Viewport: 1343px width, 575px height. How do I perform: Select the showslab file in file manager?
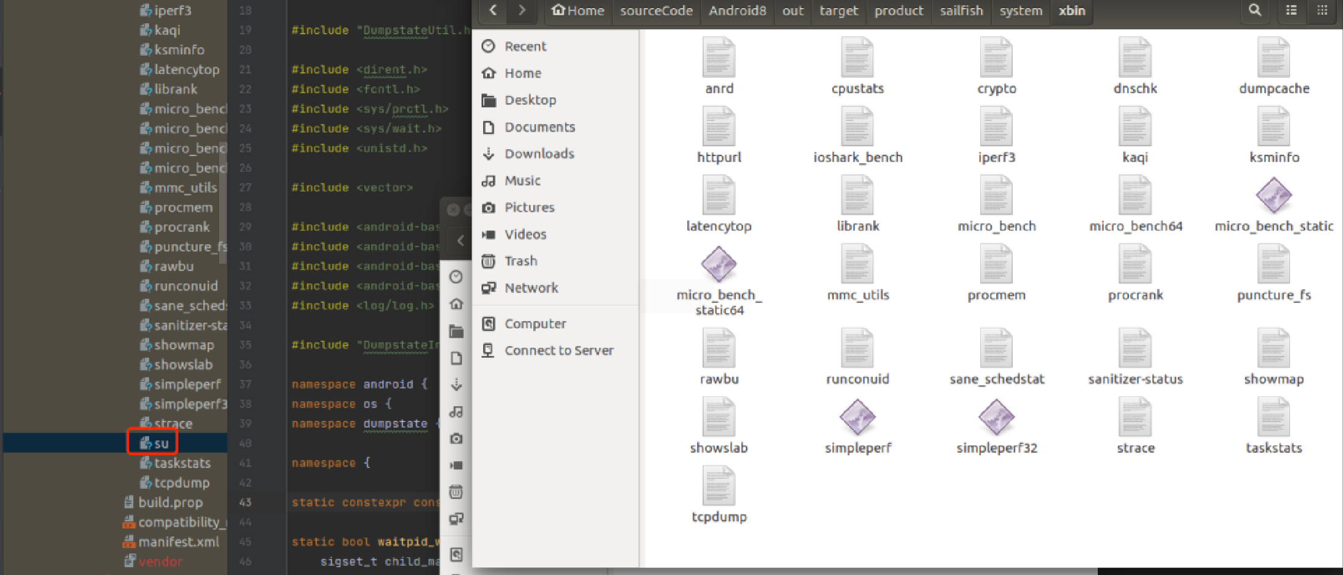click(x=719, y=425)
